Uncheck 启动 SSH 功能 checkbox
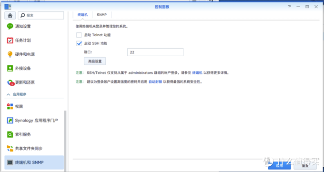The image size is (324, 172). 79,43
